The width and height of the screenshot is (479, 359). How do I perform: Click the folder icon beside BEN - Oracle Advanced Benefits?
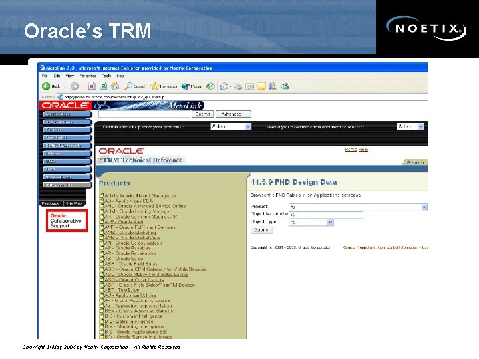click(x=102, y=310)
